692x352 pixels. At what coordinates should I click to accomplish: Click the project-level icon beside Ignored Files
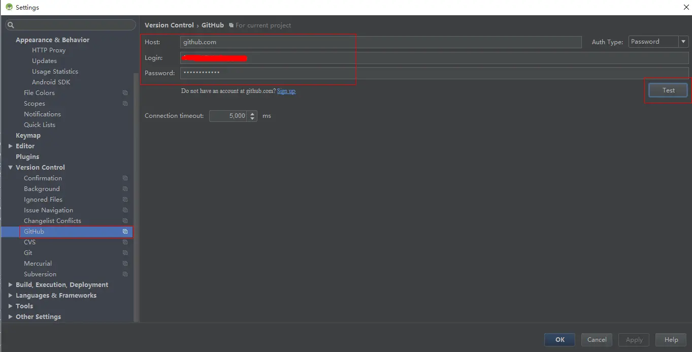125,200
